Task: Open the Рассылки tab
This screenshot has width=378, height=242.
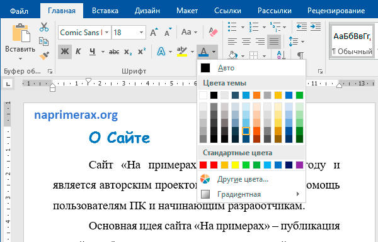Action: (x=274, y=11)
